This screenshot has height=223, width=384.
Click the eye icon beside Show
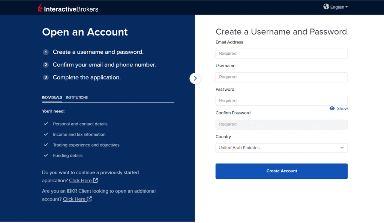pyautogui.click(x=332, y=108)
